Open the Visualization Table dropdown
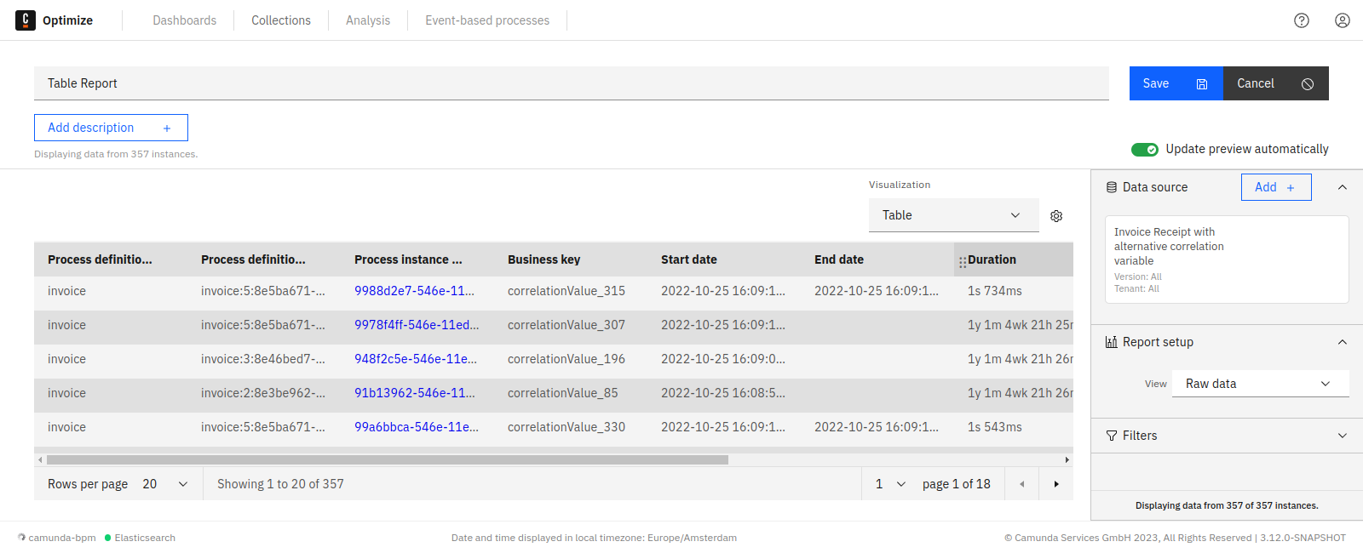This screenshot has height=553, width=1363. click(952, 215)
